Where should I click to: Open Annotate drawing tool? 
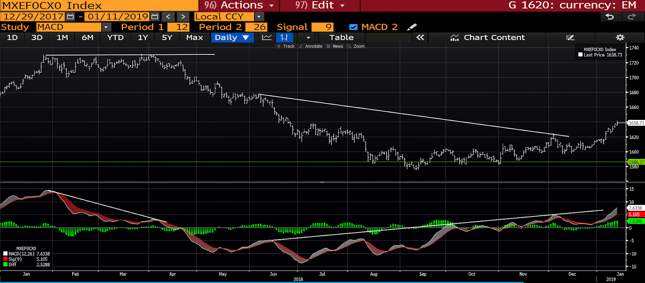310,46
